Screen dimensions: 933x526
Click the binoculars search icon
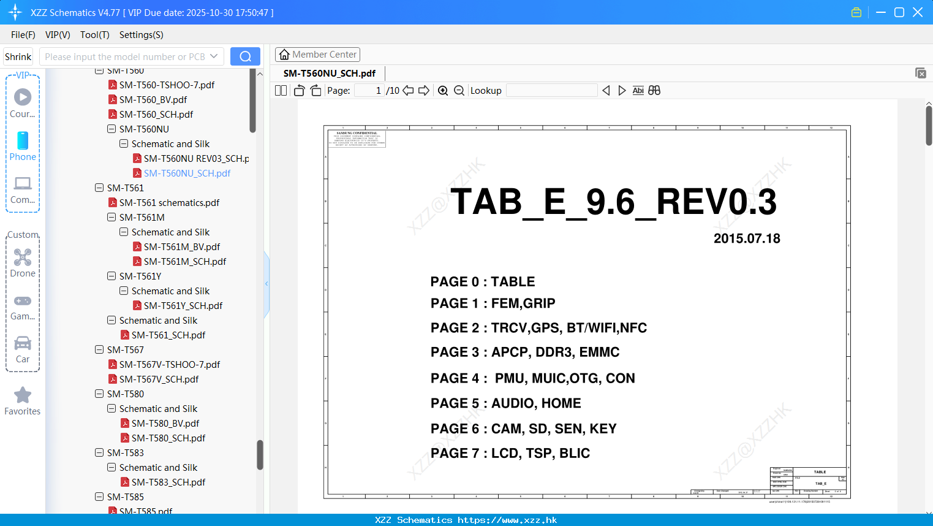pos(654,90)
